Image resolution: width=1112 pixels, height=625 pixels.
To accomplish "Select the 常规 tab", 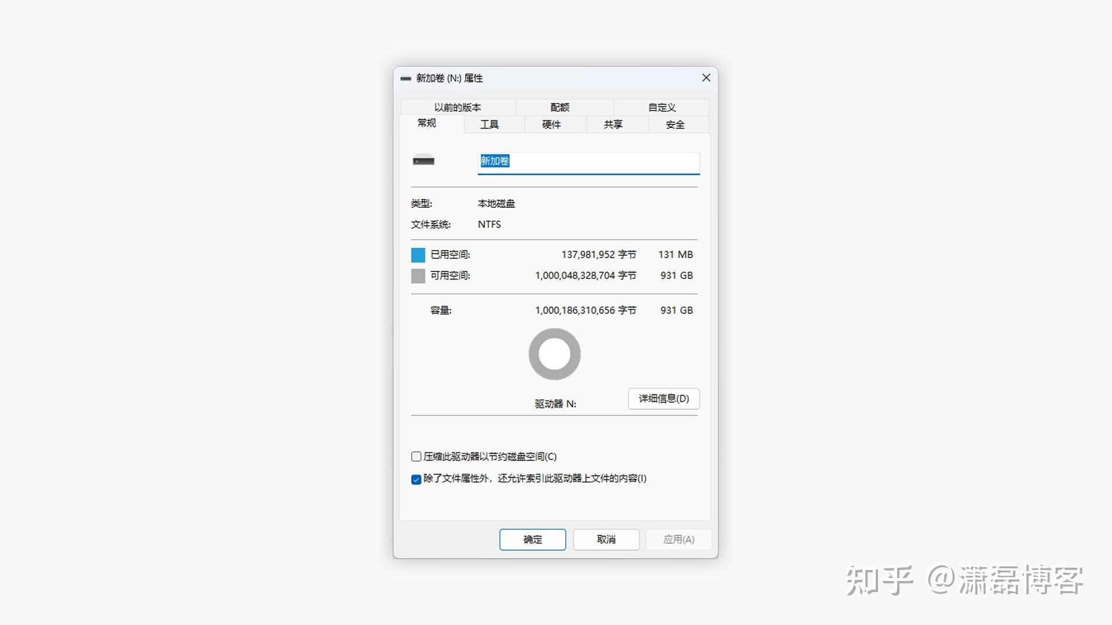I will click(426, 123).
